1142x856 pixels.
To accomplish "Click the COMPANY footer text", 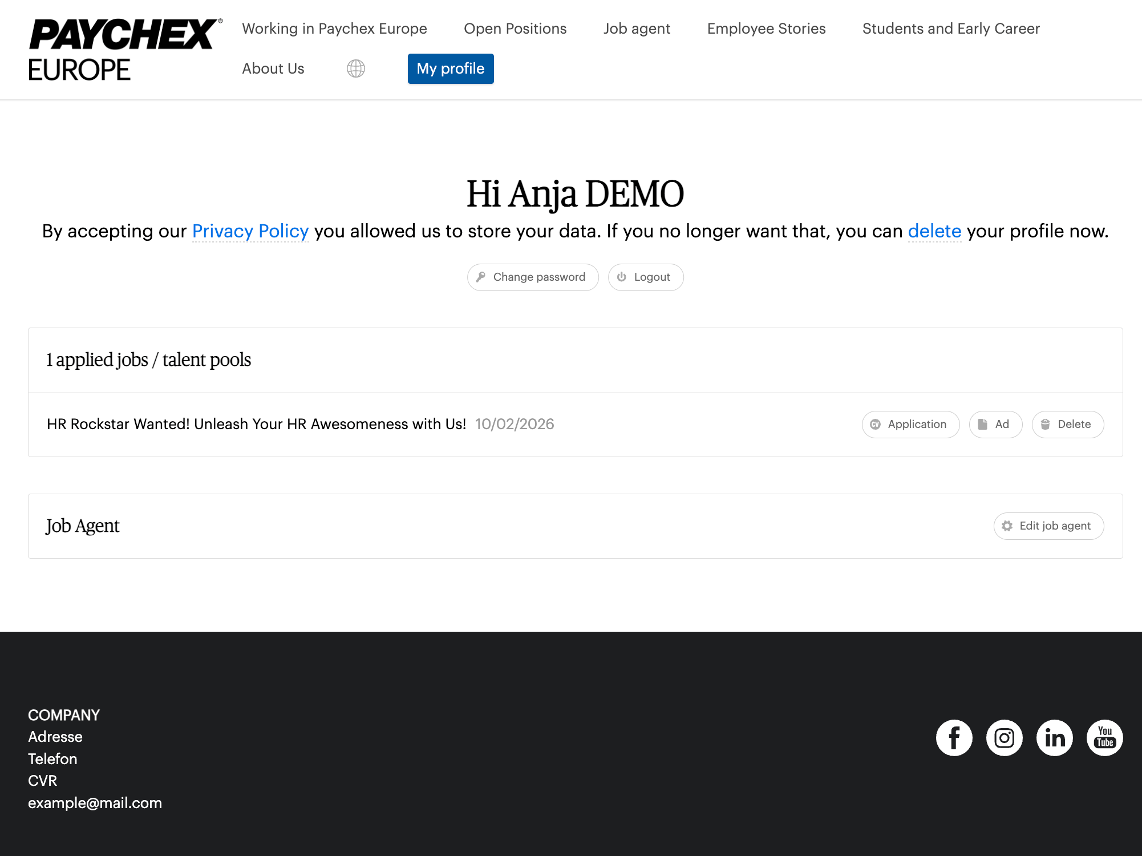I will point(64,715).
